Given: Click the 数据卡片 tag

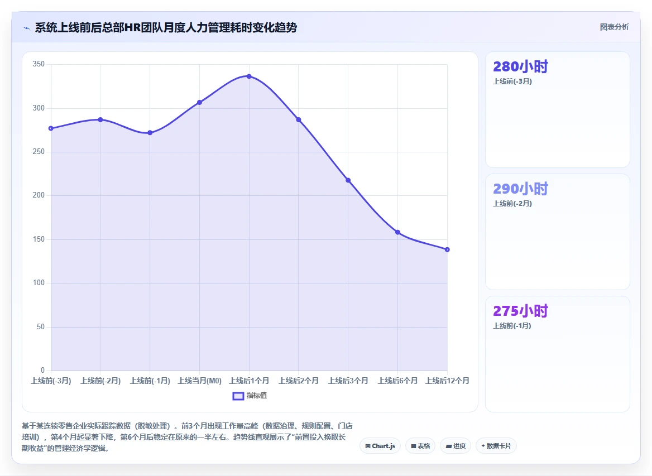Looking at the screenshot, I should [496, 446].
